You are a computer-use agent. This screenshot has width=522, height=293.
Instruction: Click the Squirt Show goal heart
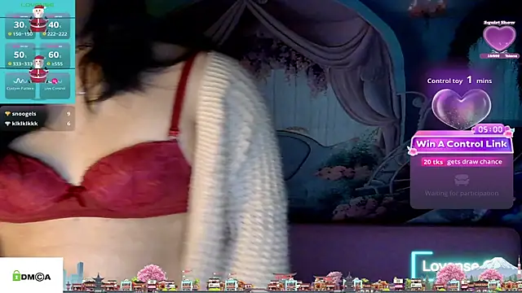pos(499,38)
